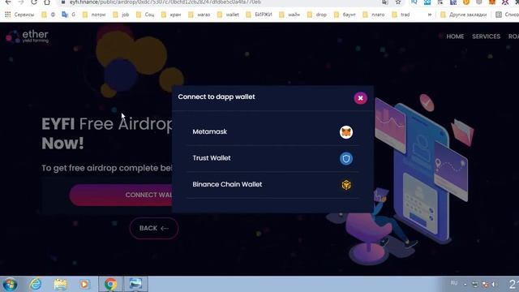The width and height of the screenshot is (519, 292).
Task: Click the ether yield farming logo
Action: click(x=27, y=36)
